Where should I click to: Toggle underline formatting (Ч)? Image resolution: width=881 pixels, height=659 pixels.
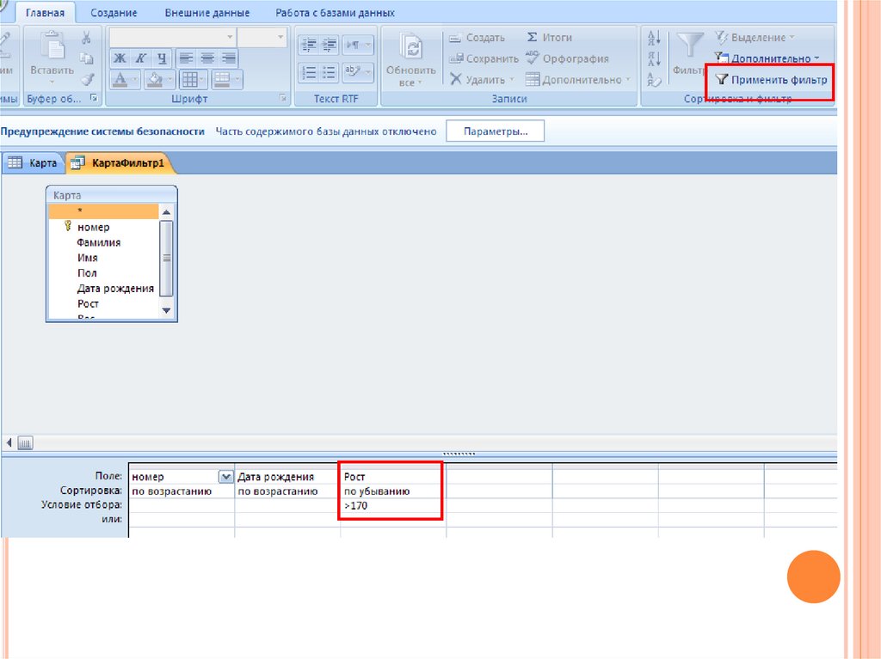click(161, 58)
